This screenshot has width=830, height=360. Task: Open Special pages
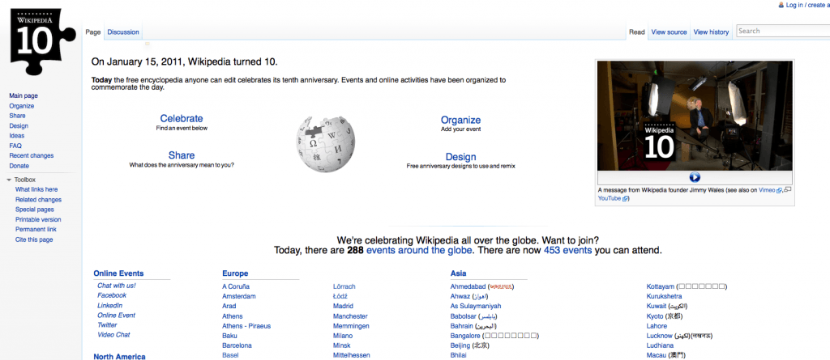34,210
